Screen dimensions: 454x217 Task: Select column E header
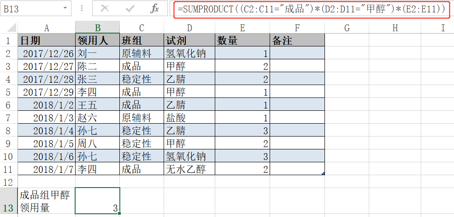(x=242, y=28)
